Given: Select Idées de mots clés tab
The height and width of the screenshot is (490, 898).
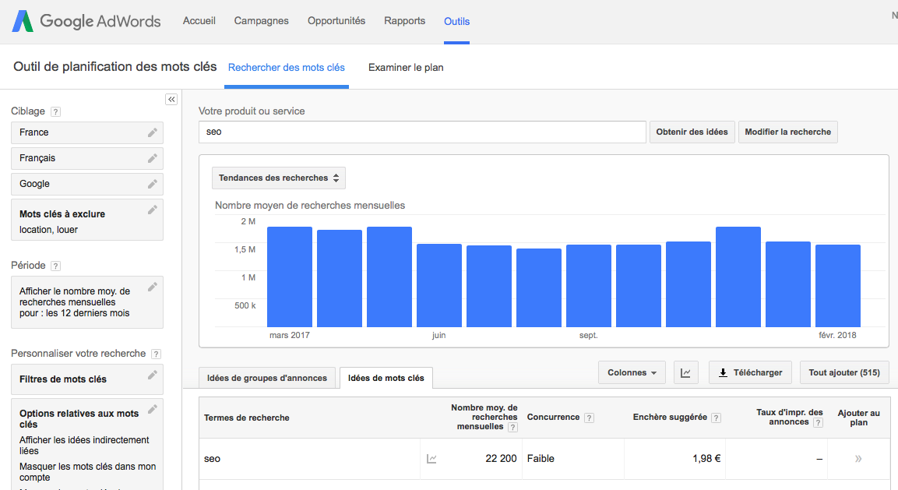Looking at the screenshot, I should point(386,379).
